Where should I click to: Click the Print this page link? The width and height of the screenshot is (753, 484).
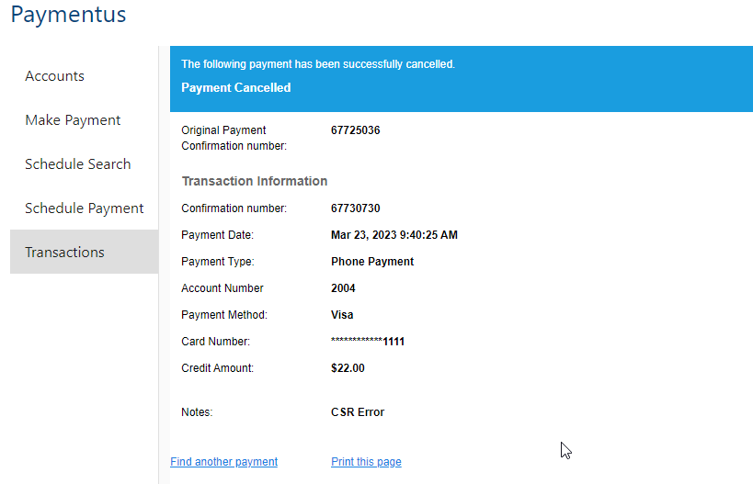366,462
